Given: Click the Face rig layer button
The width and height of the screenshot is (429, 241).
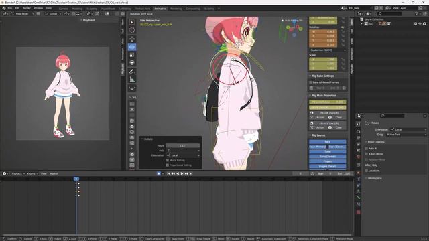Looking at the screenshot, I should (328, 142).
